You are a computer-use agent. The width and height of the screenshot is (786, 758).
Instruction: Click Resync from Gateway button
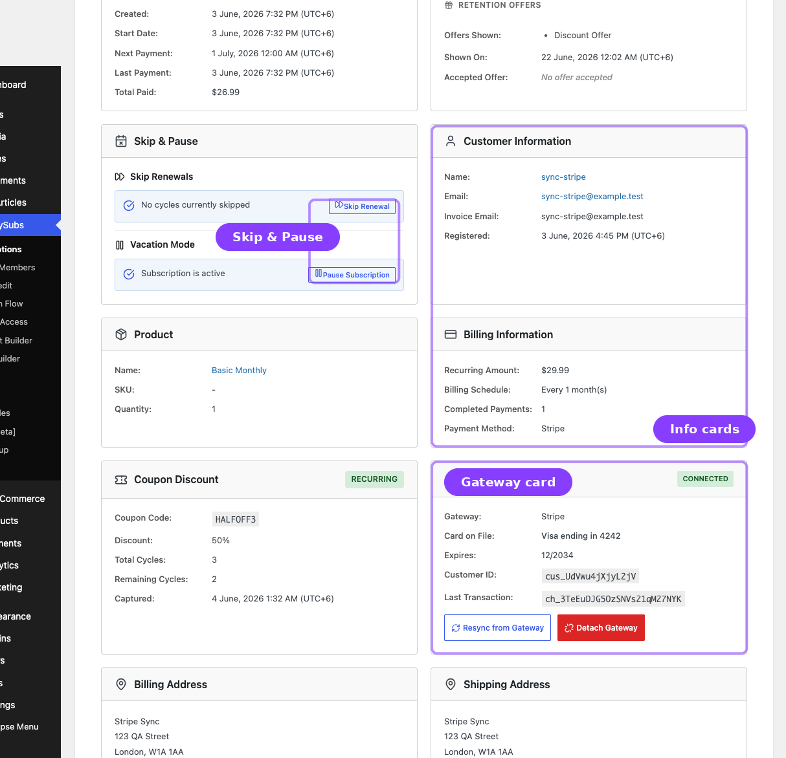pos(497,628)
